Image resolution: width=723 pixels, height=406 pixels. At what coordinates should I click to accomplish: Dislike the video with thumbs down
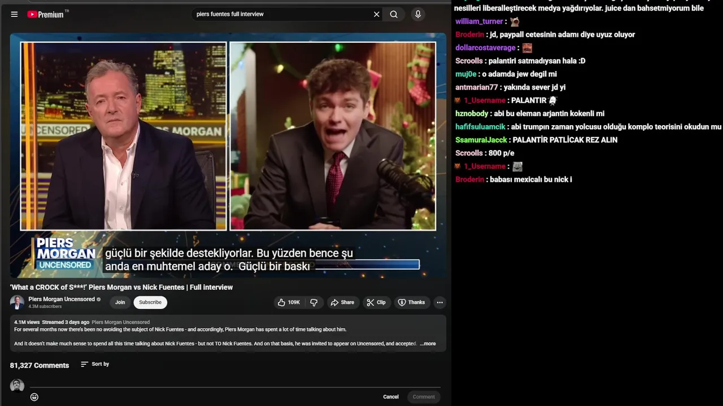pos(314,302)
